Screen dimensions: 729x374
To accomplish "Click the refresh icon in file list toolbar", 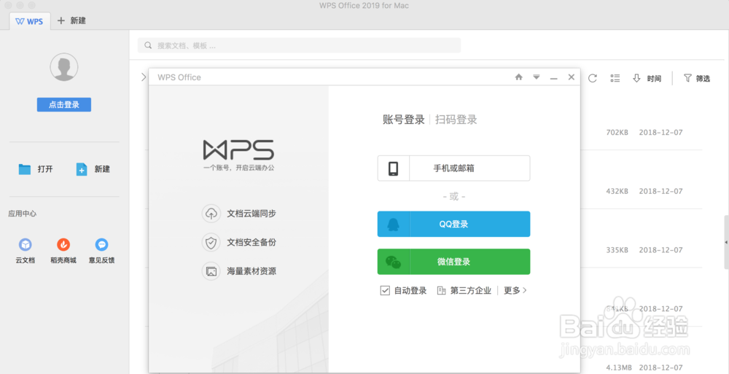I will [592, 78].
